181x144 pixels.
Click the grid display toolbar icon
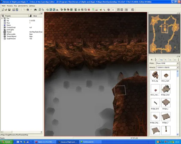(x=79, y=10)
